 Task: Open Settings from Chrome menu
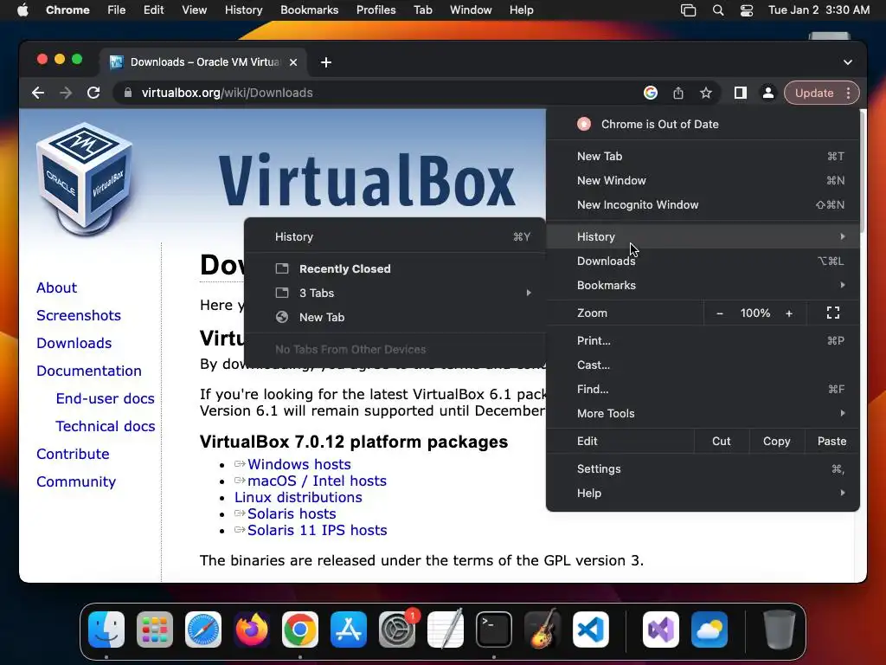703,468
